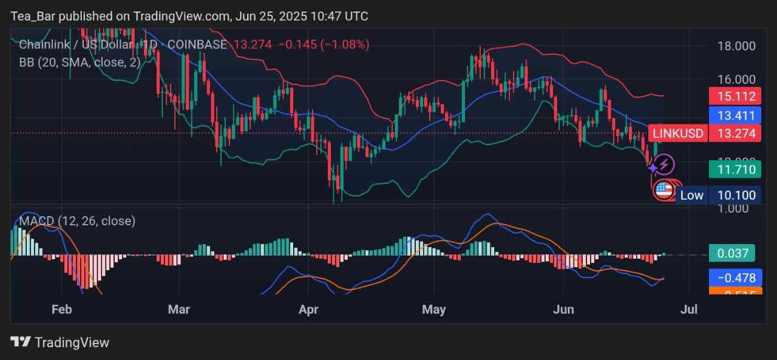Click the red 13.274 last price tag
The height and width of the screenshot is (360, 777).
735,133
